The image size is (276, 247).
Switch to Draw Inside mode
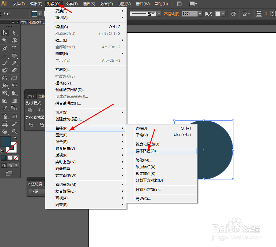pyautogui.click(x=16, y=165)
